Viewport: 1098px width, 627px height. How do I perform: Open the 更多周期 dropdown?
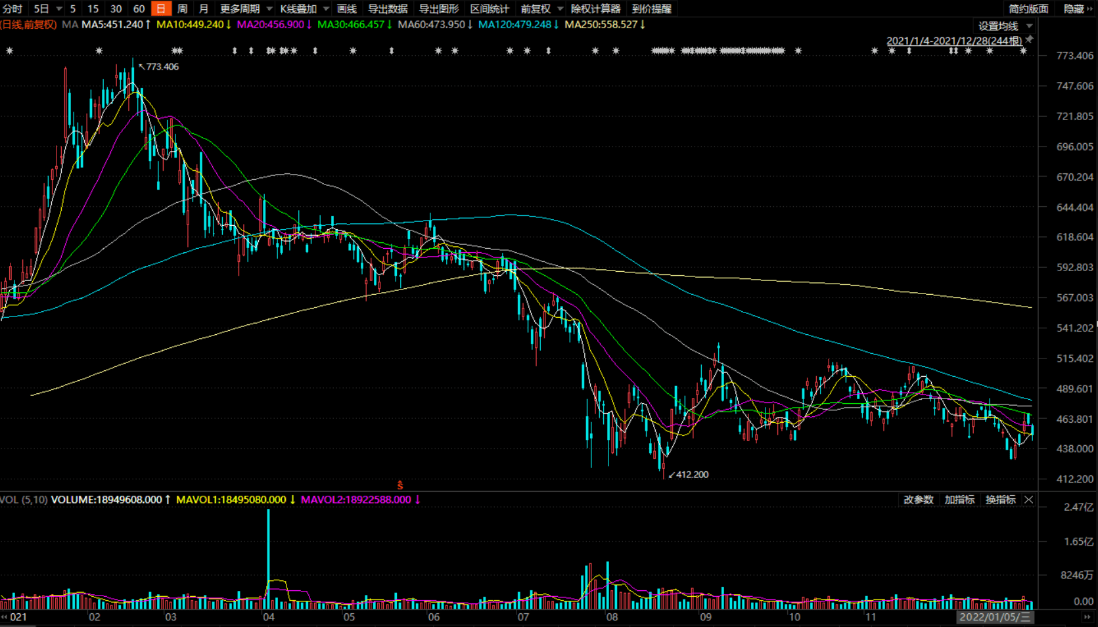[x=246, y=9]
